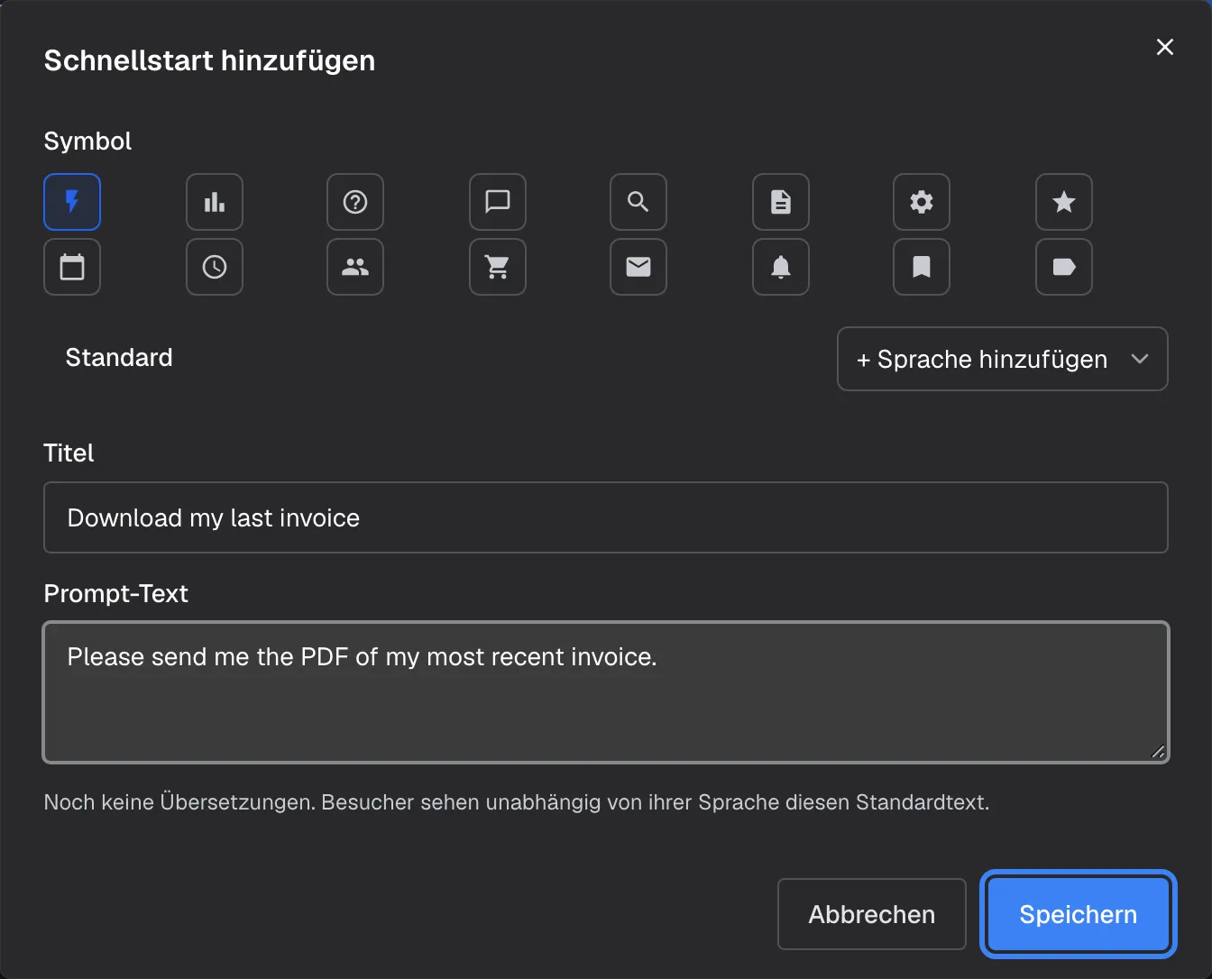Close the Schnellstart hinzufügen dialog

tap(1165, 47)
